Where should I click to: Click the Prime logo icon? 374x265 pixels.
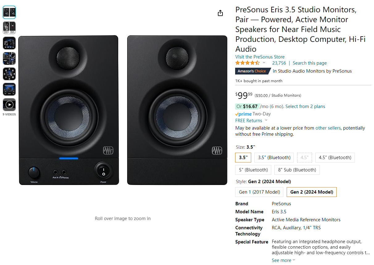243,114
